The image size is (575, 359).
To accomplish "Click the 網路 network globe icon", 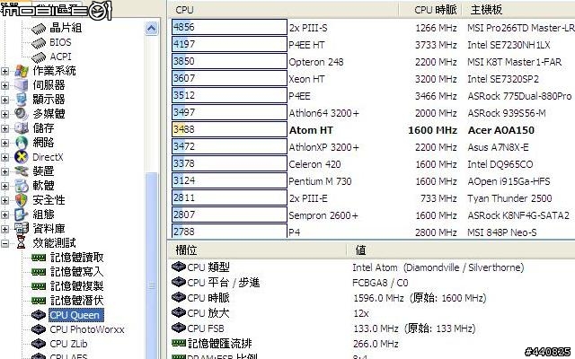I will [x=22, y=143].
